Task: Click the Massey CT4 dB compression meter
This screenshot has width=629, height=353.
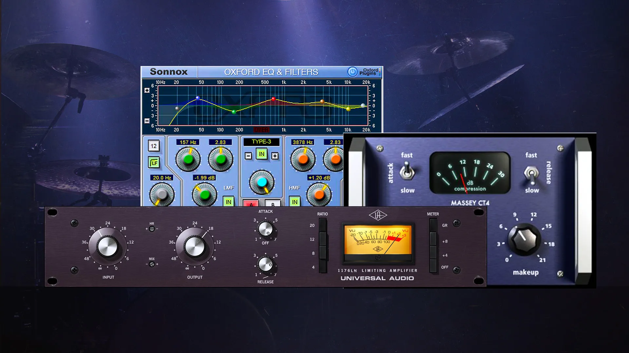Action: [x=470, y=173]
